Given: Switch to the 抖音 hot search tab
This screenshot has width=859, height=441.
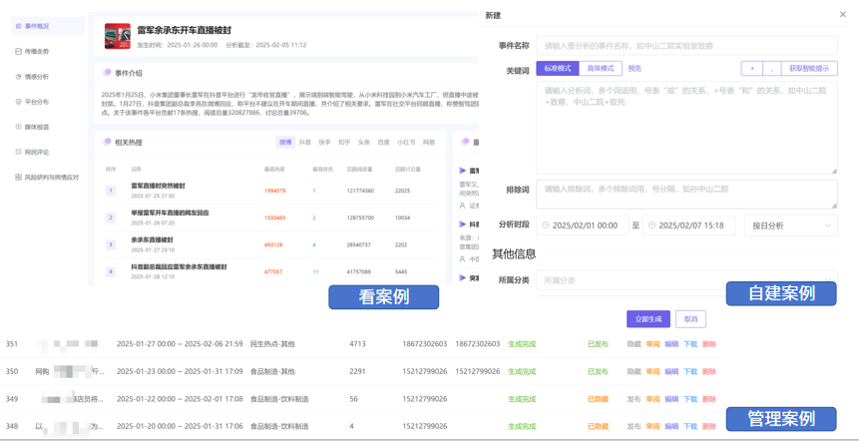Looking at the screenshot, I should [304, 142].
